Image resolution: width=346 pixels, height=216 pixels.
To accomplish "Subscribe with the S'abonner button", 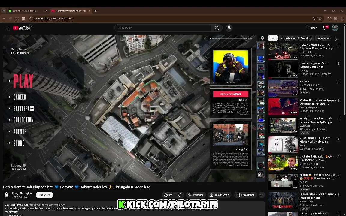I will (44, 195).
